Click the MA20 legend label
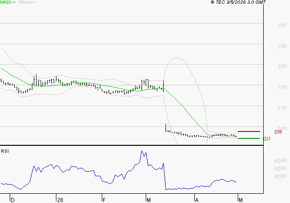Screen dimensions: 290x203 (6, 2)
